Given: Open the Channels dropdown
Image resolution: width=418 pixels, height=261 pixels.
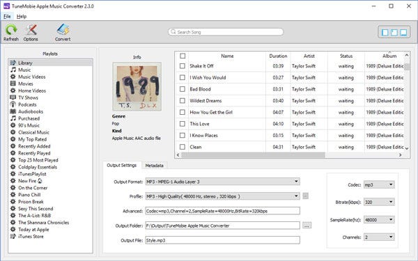Looking at the screenshot, I should coord(379,237).
